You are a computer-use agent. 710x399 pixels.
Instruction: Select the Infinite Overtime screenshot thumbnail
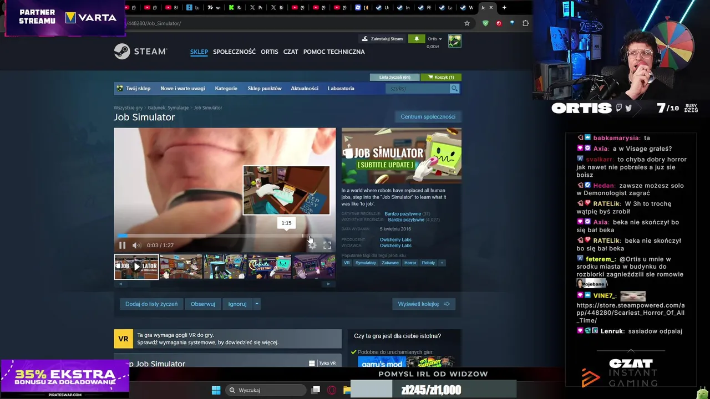tap(270, 267)
